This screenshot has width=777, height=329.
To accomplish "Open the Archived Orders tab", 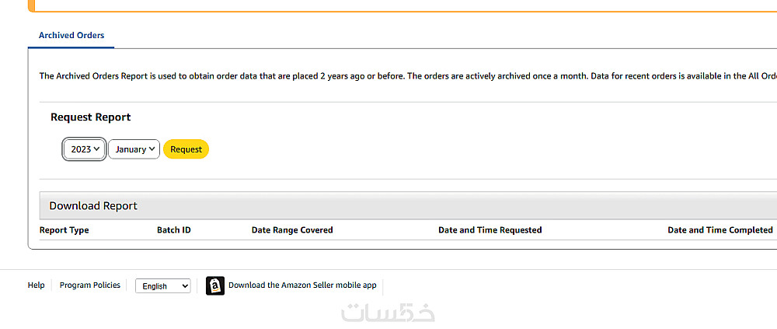I will tap(71, 36).
